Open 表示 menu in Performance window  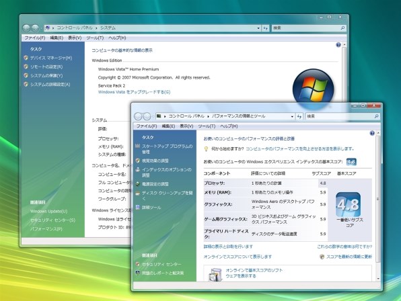pyautogui.click(x=186, y=126)
